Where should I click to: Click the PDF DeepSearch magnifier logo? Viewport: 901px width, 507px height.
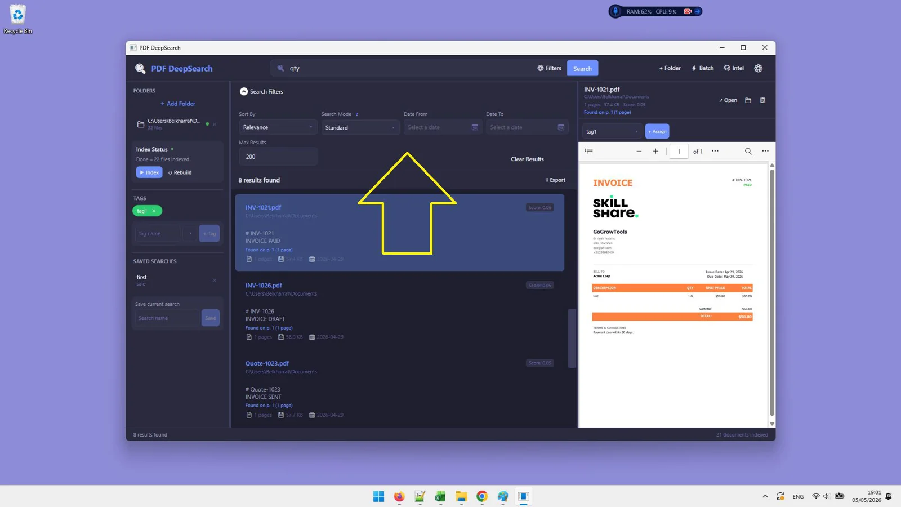(140, 68)
